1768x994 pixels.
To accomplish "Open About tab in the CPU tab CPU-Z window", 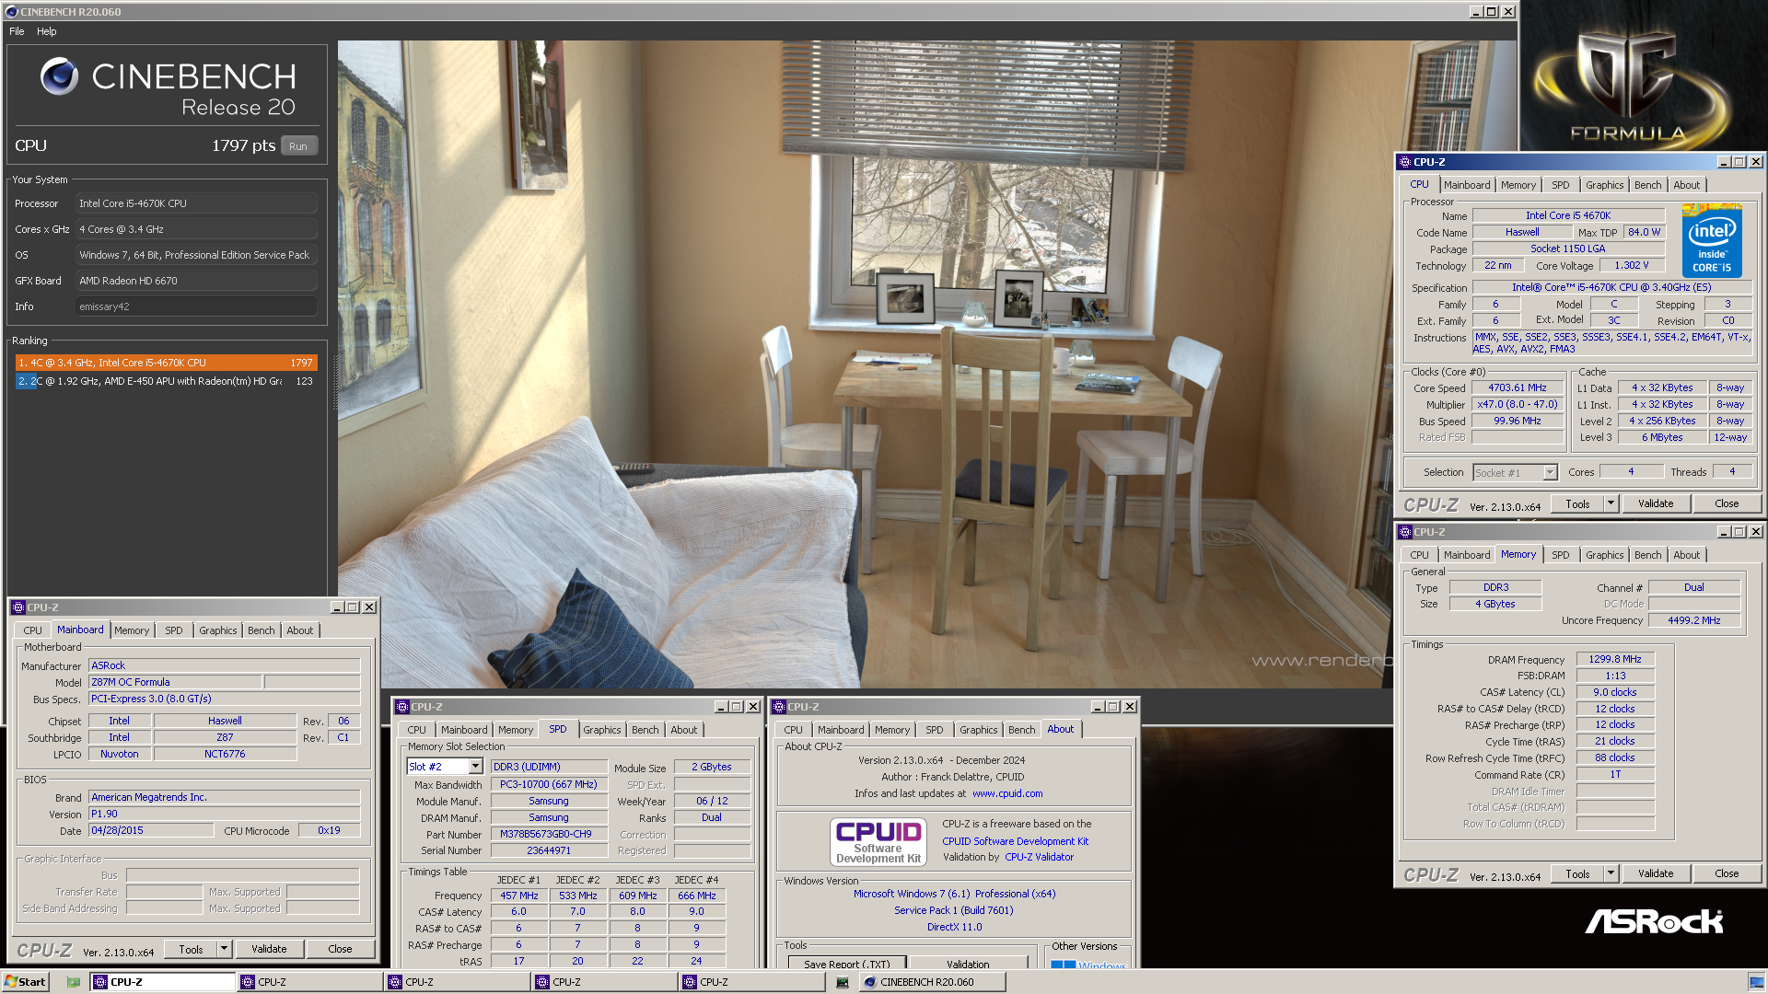I will tap(1687, 185).
